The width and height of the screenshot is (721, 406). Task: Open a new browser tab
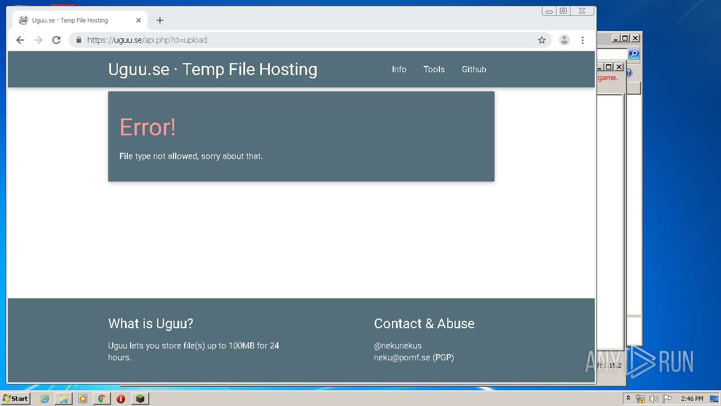coord(160,20)
